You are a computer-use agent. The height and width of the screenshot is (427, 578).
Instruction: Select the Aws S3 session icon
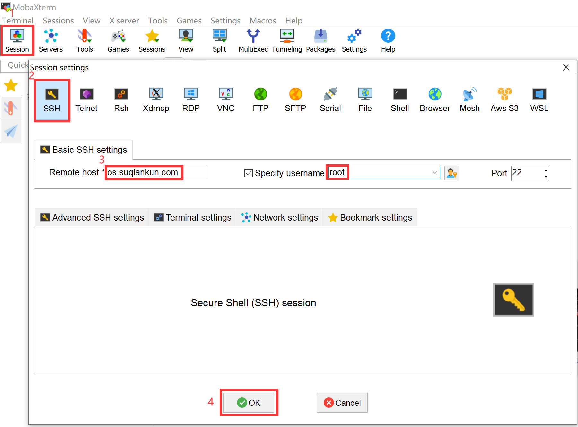tap(504, 100)
